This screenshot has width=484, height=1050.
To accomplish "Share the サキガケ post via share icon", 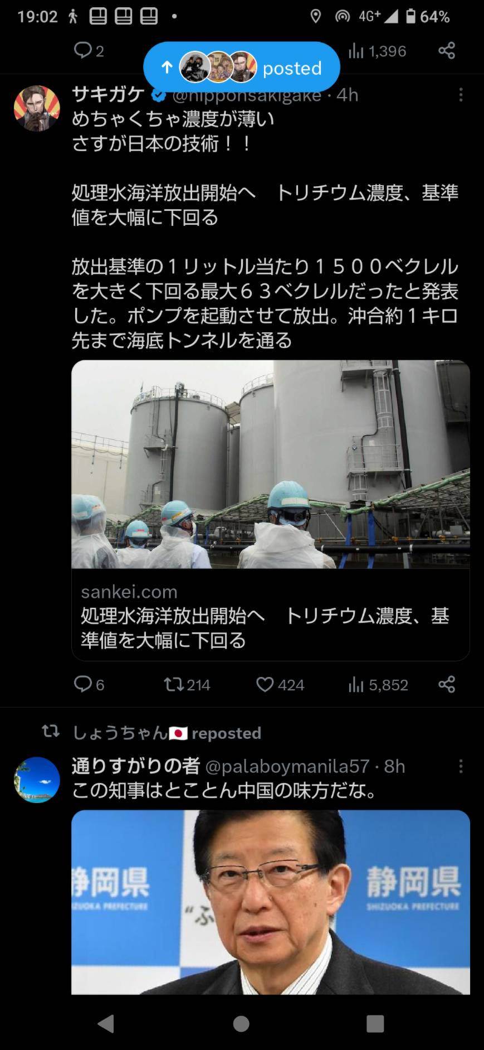I will (x=447, y=684).
